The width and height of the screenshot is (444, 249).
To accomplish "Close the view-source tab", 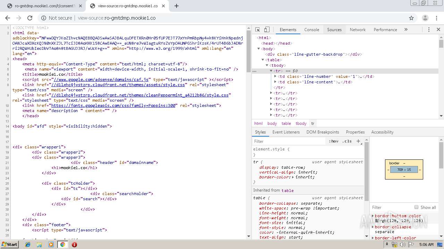I will (164, 6).
